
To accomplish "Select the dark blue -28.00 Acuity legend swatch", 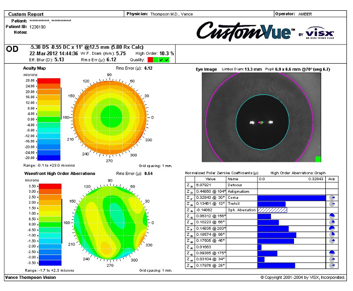I will pyautogui.click(x=49, y=158).
